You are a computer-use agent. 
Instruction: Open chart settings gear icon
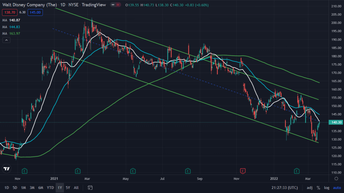[336, 178]
